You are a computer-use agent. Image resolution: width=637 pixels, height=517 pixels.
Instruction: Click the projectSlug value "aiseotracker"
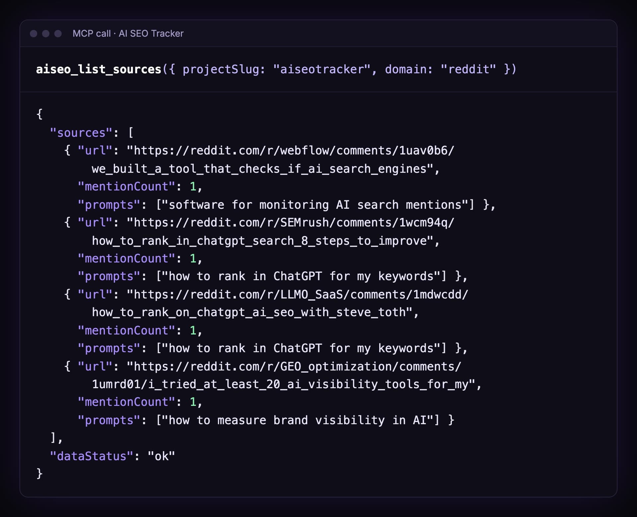321,69
